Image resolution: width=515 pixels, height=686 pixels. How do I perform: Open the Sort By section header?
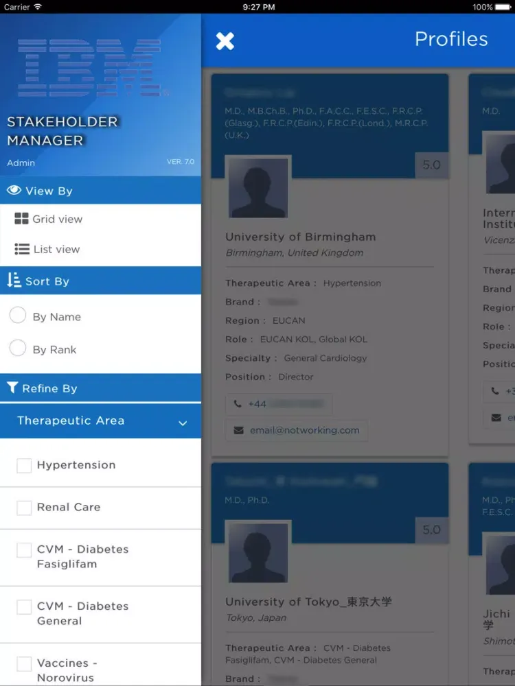click(101, 281)
